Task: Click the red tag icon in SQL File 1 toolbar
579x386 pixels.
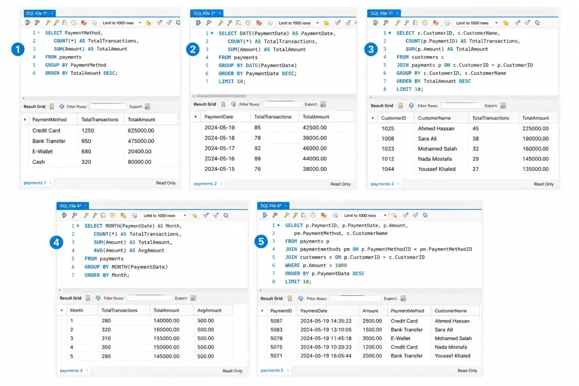Action: pyautogui.click(x=84, y=23)
